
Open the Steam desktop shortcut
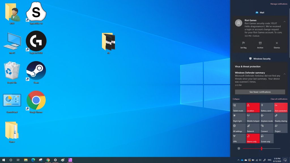36,72
